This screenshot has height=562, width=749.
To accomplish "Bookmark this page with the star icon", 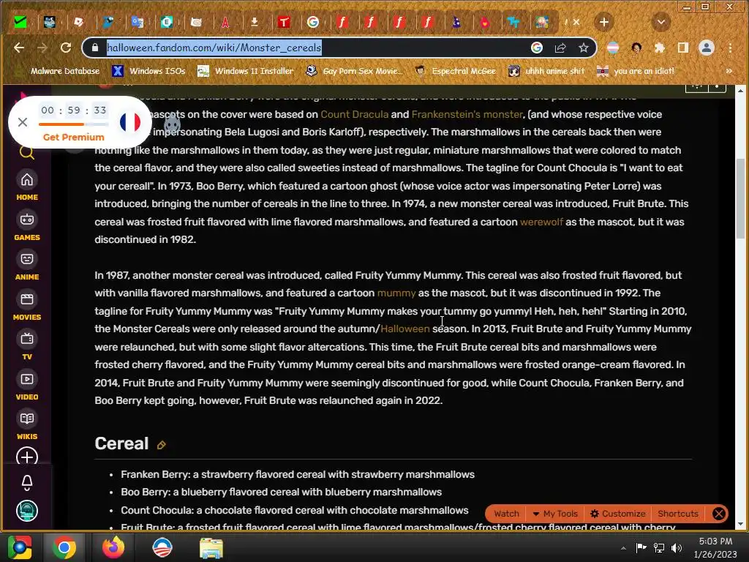I will point(584,48).
